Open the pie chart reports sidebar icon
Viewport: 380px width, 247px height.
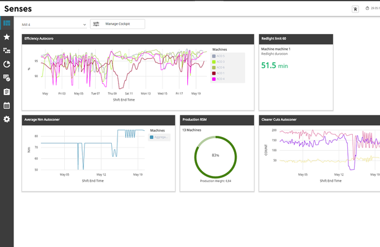click(7, 64)
